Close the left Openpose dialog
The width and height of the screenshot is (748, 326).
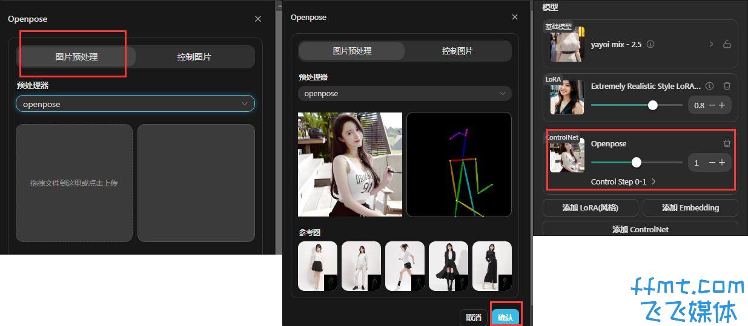(x=258, y=19)
